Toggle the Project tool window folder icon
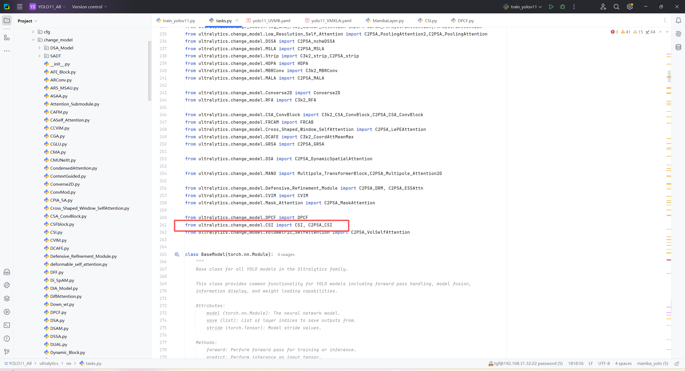The height and width of the screenshot is (371, 685). [7, 21]
